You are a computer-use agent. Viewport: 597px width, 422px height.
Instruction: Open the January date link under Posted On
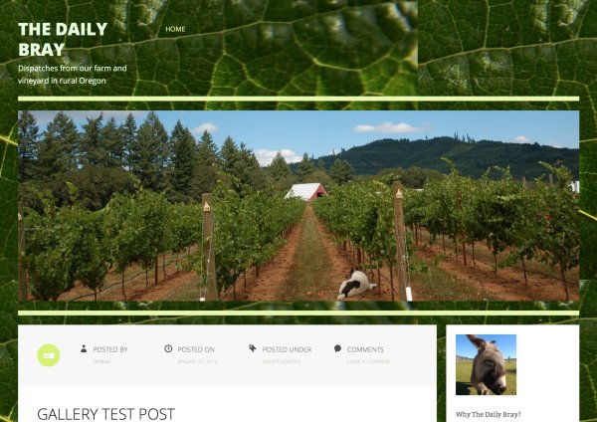(197, 361)
